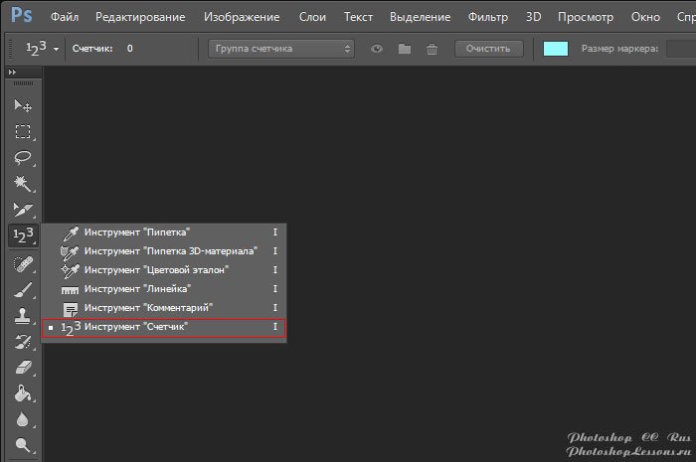
Task: Expand the toolbar double-arrow at top
Action: click(12, 74)
